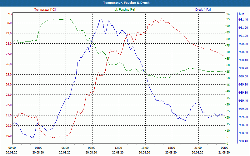The width and height of the screenshot is (250, 156).
Task: Click the 'hPa' unit label on pressure axis
Action: (x=242, y=14)
